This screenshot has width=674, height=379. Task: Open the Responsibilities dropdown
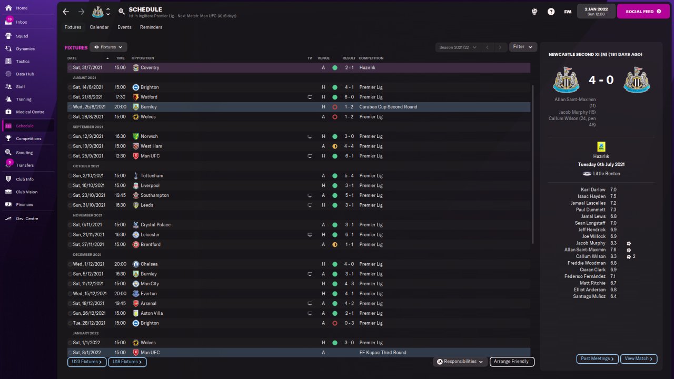(460, 362)
